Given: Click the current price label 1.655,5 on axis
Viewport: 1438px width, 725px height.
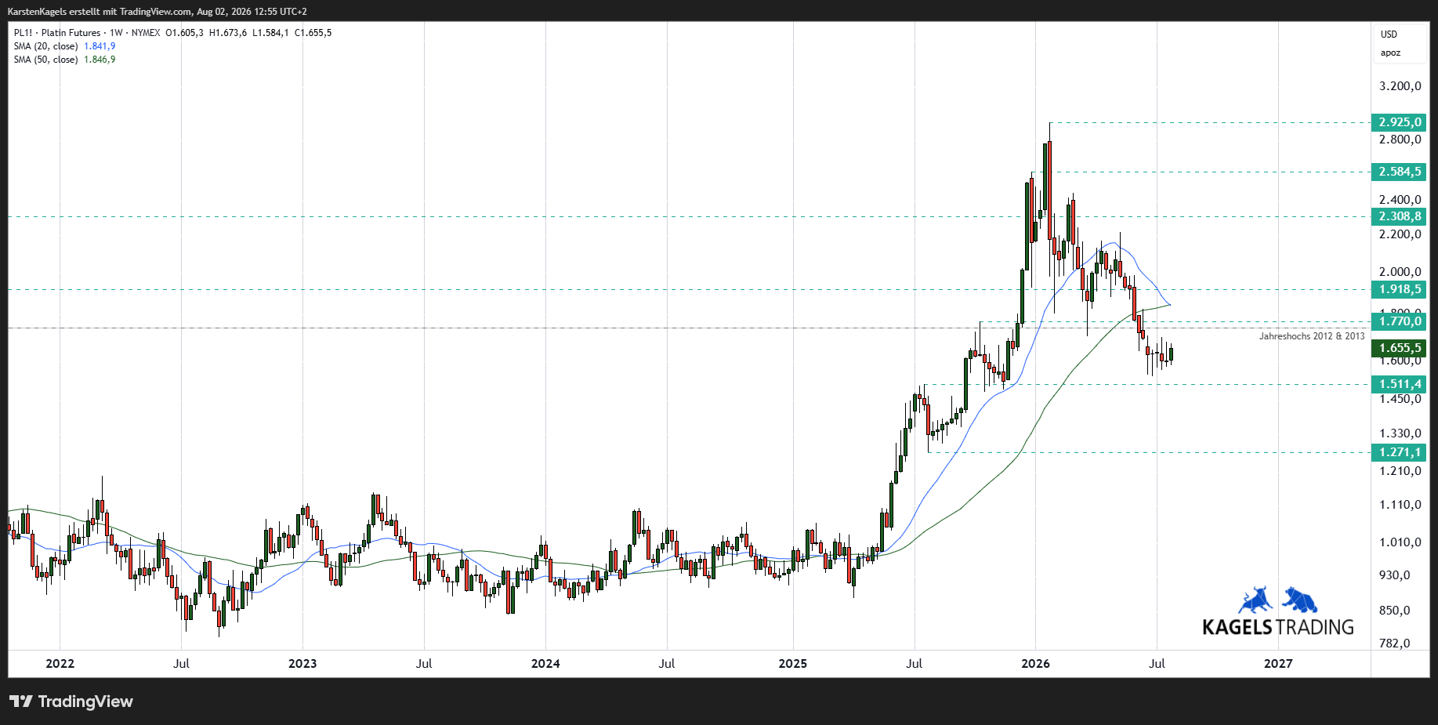Looking at the screenshot, I should point(1399,348).
